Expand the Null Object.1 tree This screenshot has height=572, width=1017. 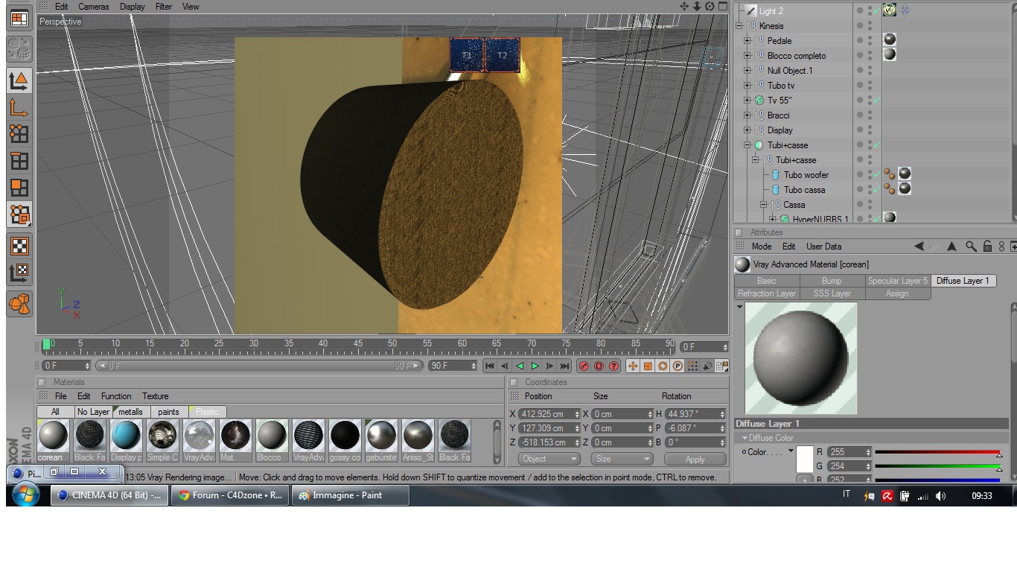747,71
